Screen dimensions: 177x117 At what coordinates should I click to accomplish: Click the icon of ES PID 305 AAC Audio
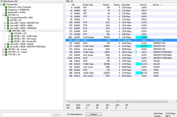[x=12, y=39]
